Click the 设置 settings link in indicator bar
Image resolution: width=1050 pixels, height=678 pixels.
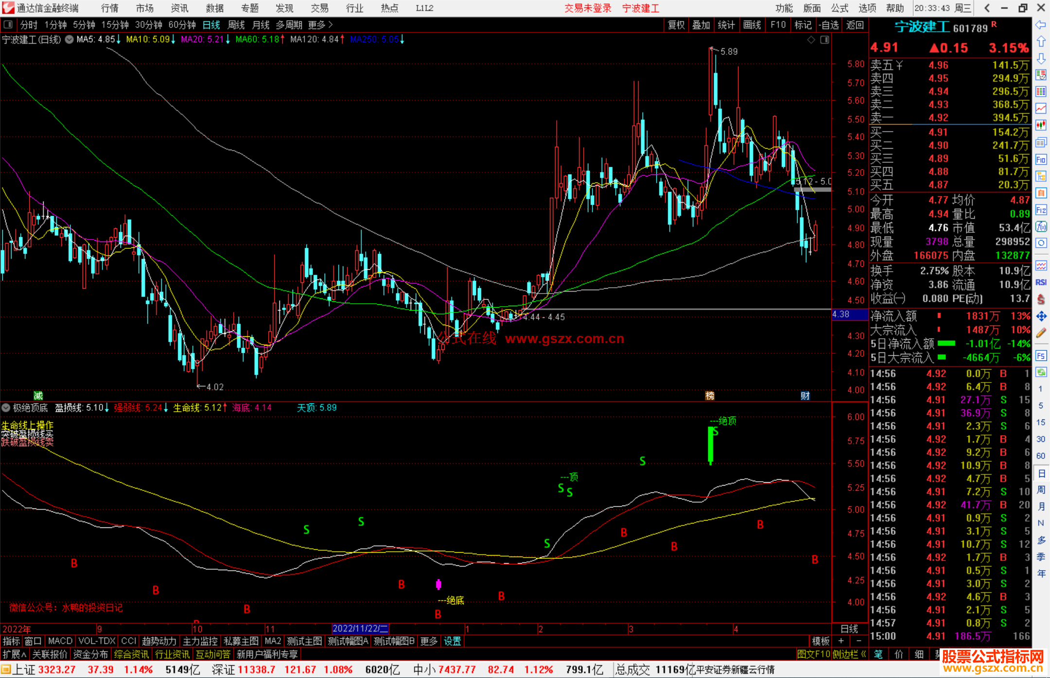(452, 641)
